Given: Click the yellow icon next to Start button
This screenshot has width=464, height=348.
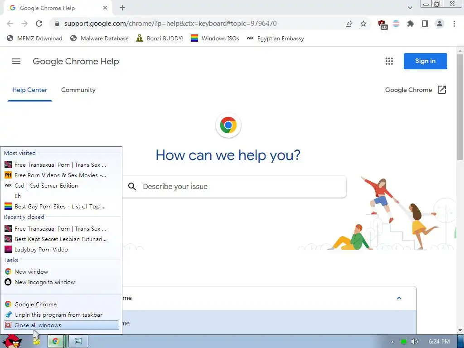Looking at the screenshot, I should tap(36, 342).
